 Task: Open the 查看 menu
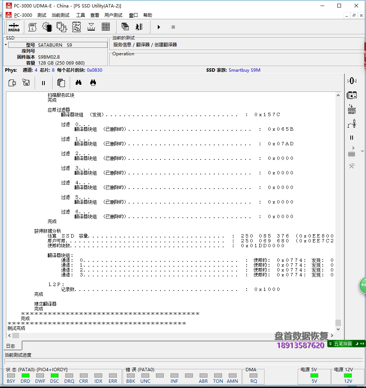tap(94, 15)
